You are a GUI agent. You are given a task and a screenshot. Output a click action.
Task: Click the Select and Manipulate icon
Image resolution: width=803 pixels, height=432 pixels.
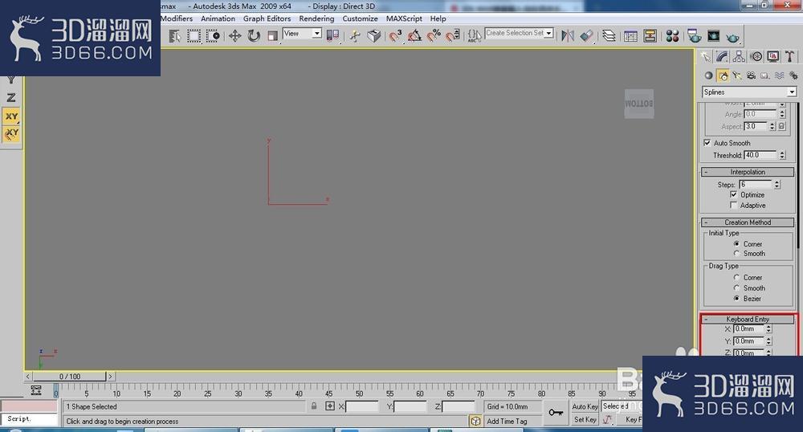[x=355, y=36]
